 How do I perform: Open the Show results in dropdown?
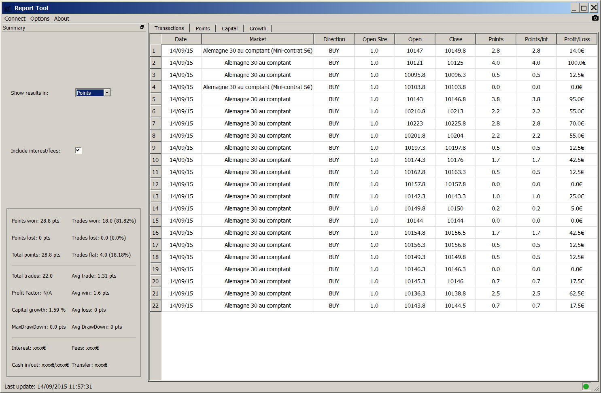pyautogui.click(x=107, y=93)
